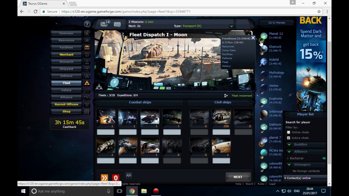
Task: Click the API button
Action: pos(129,176)
